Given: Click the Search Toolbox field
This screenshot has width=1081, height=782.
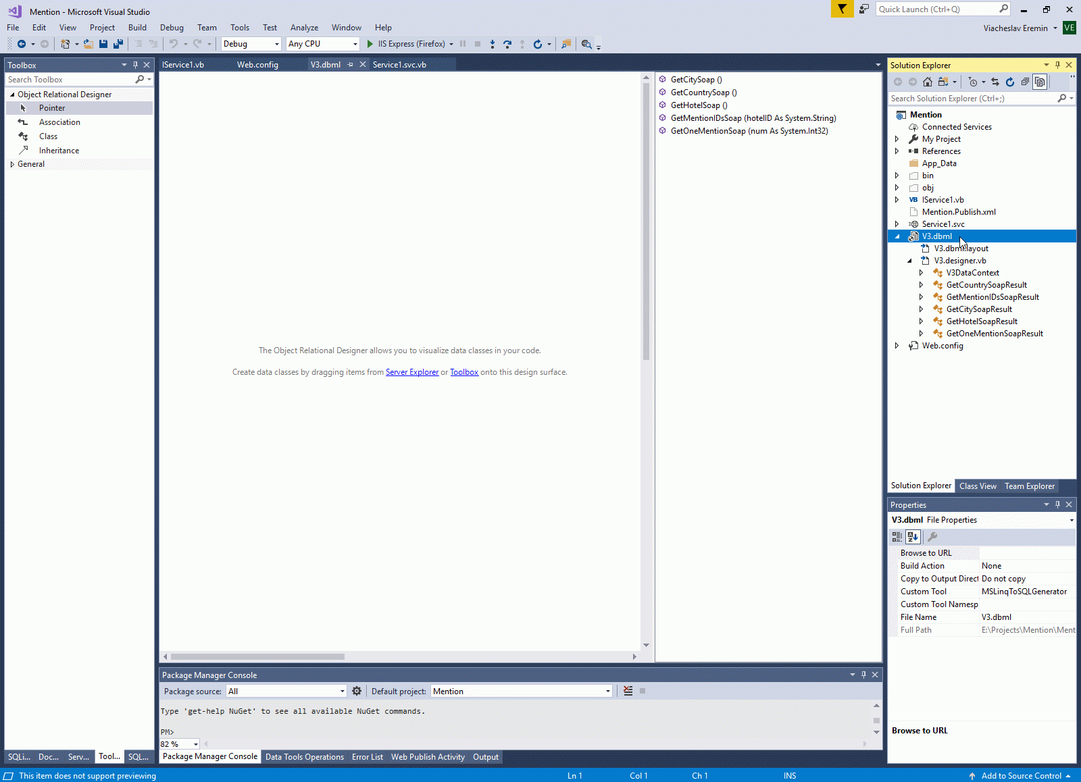Looking at the screenshot, I should [x=79, y=80].
